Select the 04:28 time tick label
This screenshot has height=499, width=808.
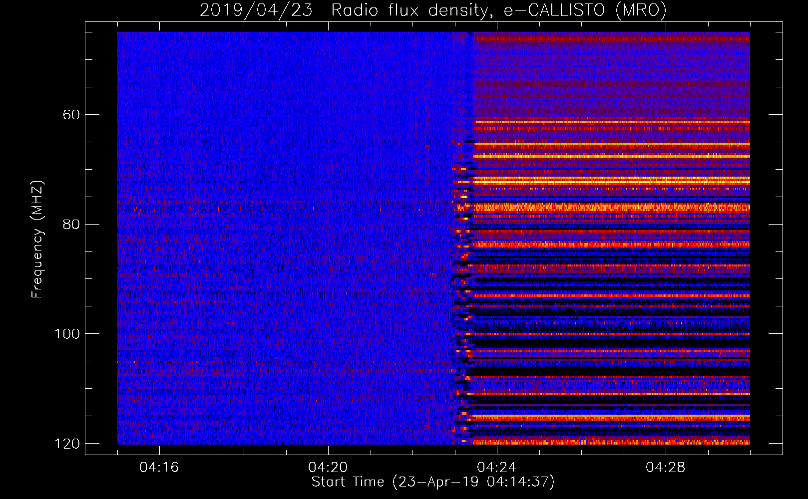pos(666,467)
